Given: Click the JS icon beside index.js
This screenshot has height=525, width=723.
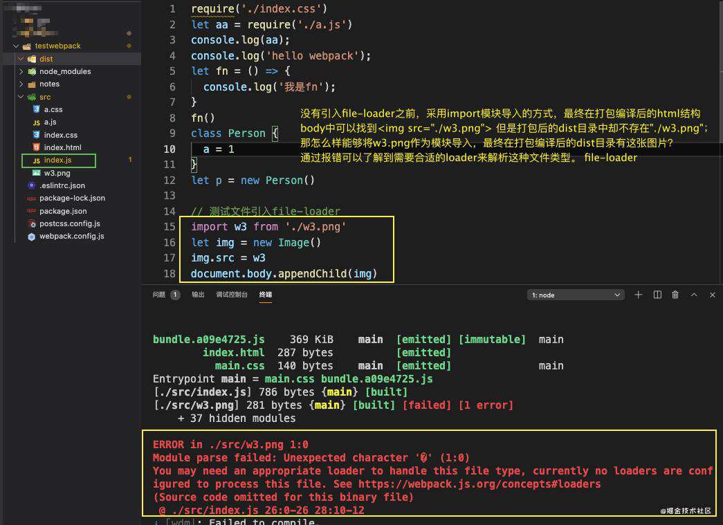Looking at the screenshot, I should [37, 160].
